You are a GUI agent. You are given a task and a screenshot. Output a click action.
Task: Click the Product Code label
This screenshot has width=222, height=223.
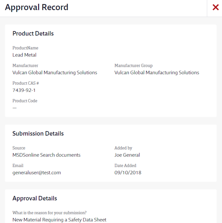click(x=25, y=101)
